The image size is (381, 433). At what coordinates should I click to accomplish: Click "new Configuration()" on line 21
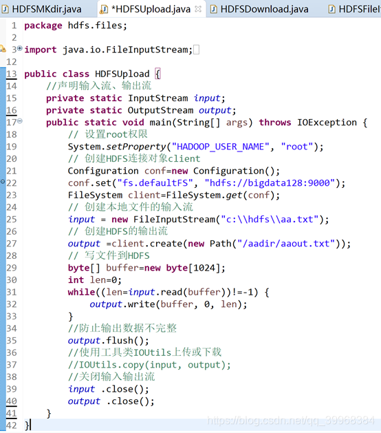(x=223, y=171)
